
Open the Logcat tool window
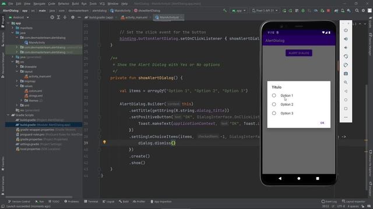[108, 201]
